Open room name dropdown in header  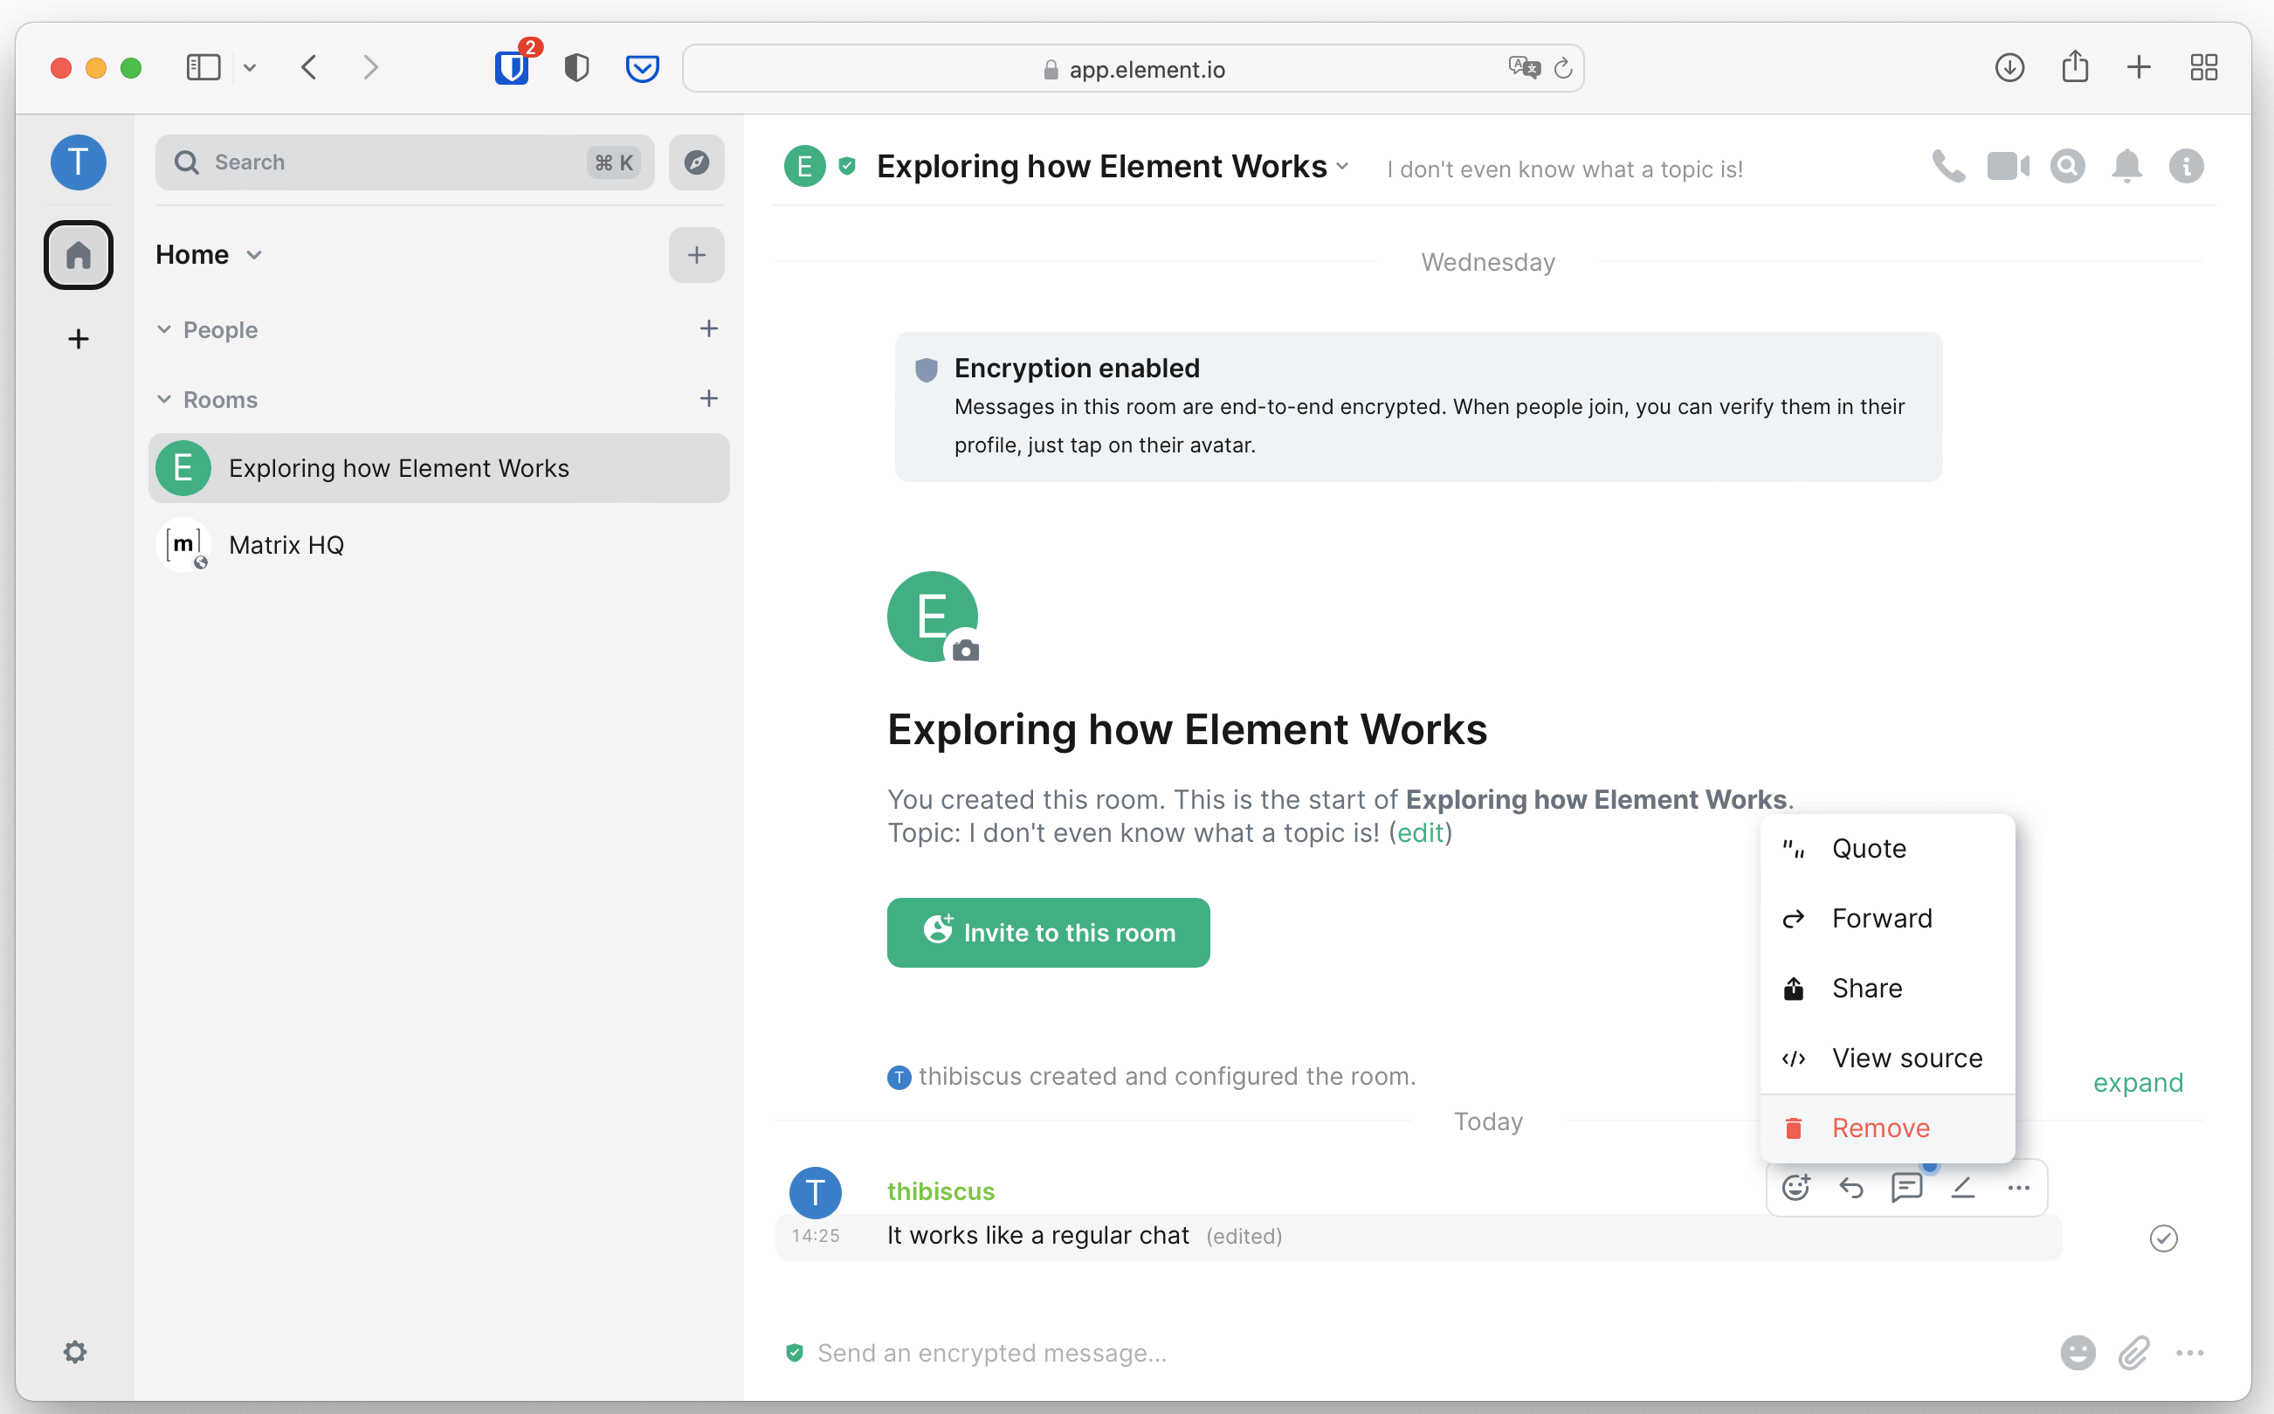click(x=1343, y=167)
